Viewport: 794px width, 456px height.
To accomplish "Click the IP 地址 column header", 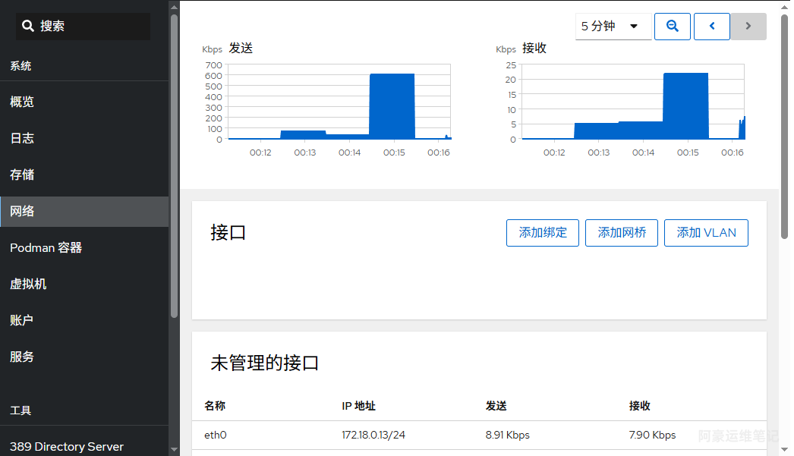I will click(358, 406).
